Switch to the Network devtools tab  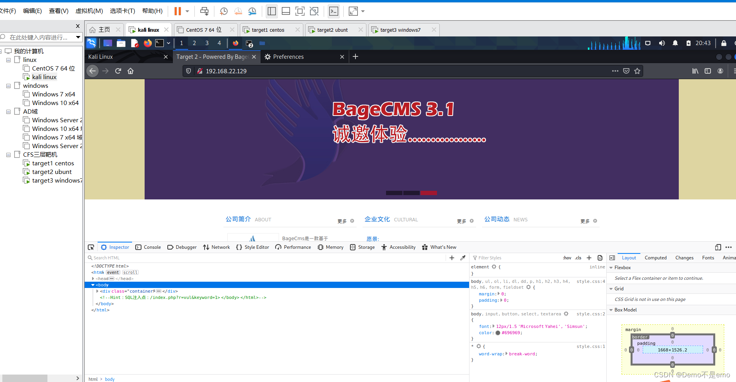[217, 247]
